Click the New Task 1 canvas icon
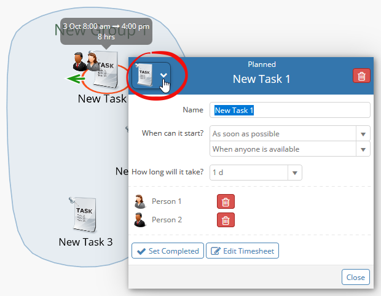Viewport: 381px width, 296px height. click(106, 69)
